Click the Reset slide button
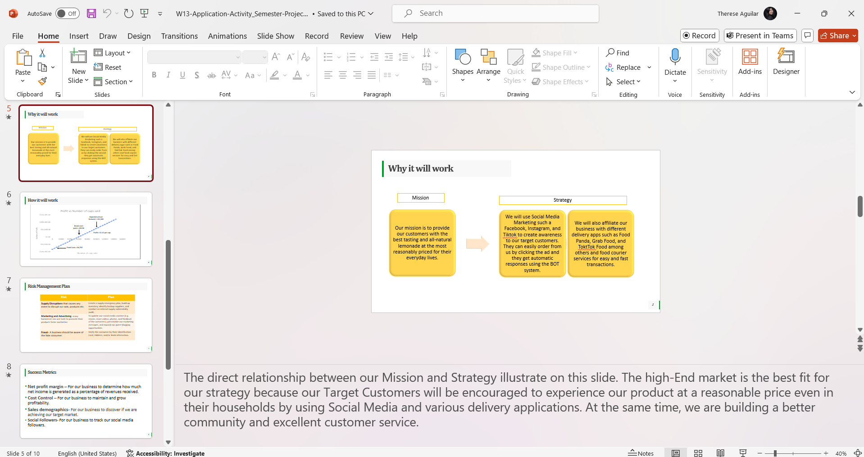Image resolution: width=864 pixels, height=457 pixels. 108,67
